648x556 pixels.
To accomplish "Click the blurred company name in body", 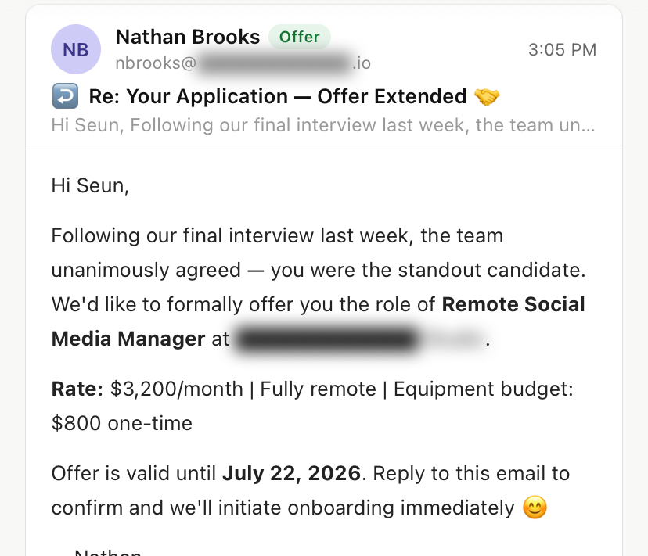I will tap(359, 339).
